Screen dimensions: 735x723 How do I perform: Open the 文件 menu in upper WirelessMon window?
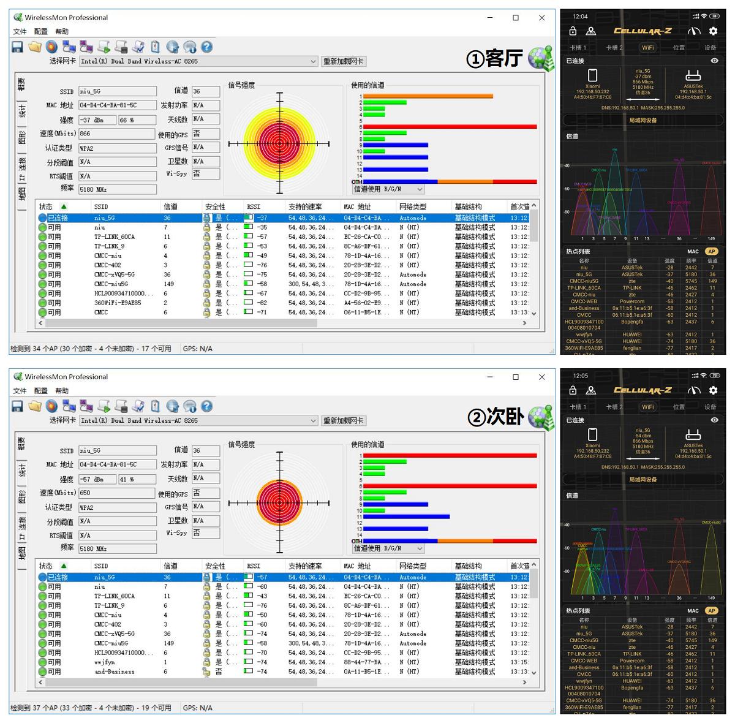coord(20,31)
